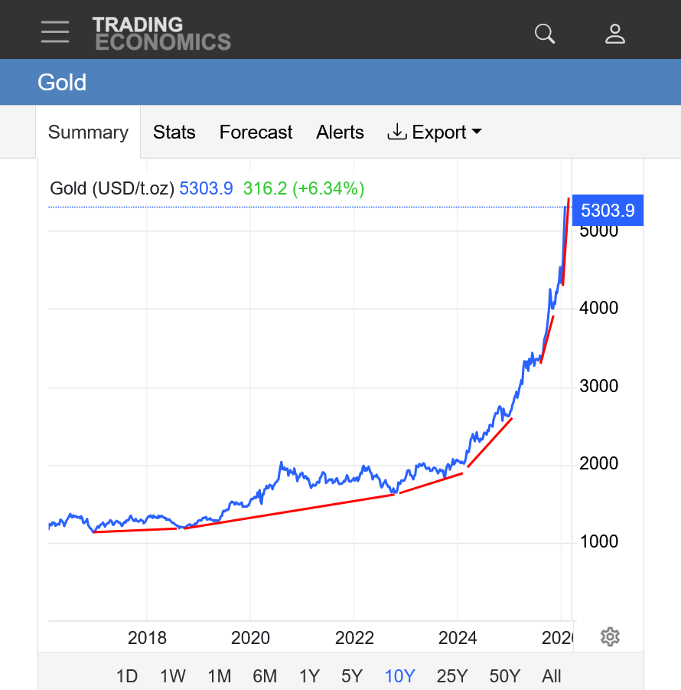
Task: Open the user account profile icon
Action: [x=615, y=33]
